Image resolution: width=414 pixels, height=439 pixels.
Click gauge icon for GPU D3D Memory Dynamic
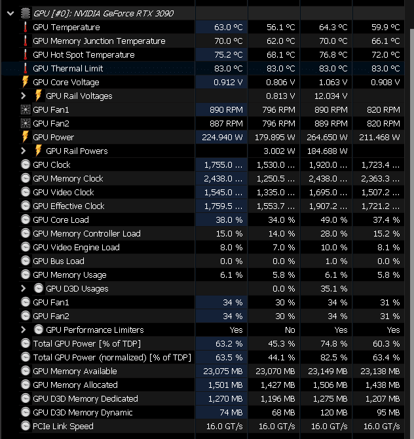tap(26, 412)
